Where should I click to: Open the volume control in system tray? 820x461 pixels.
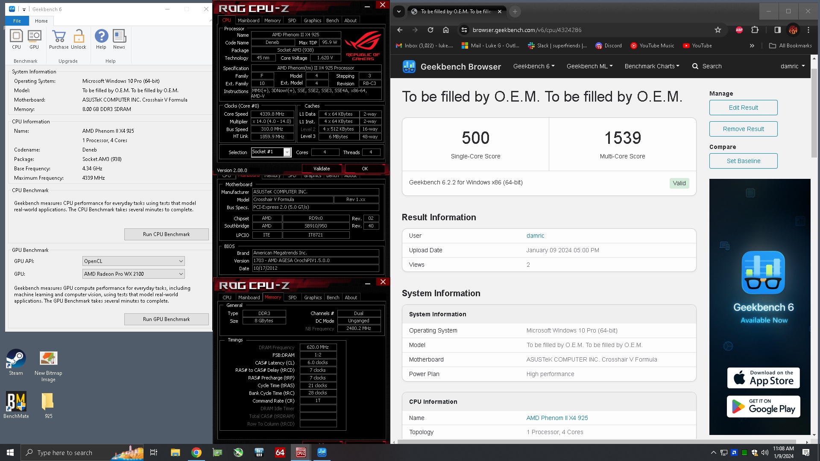tap(764, 452)
